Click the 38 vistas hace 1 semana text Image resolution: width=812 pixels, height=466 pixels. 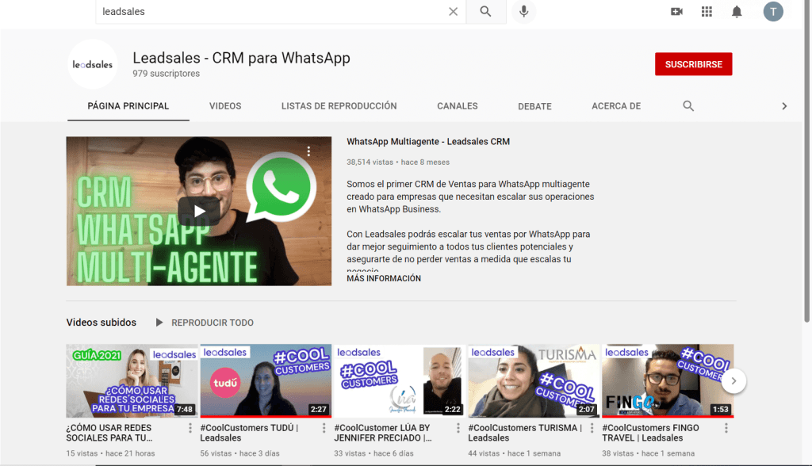click(x=649, y=453)
